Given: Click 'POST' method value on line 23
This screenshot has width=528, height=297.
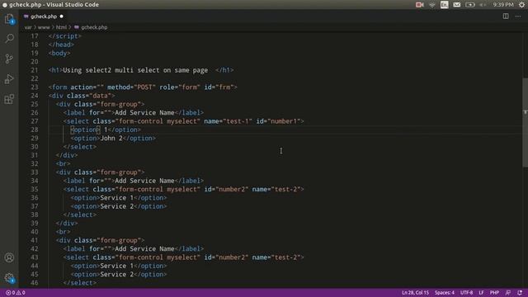Looking at the screenshot, I should (145, 87).
